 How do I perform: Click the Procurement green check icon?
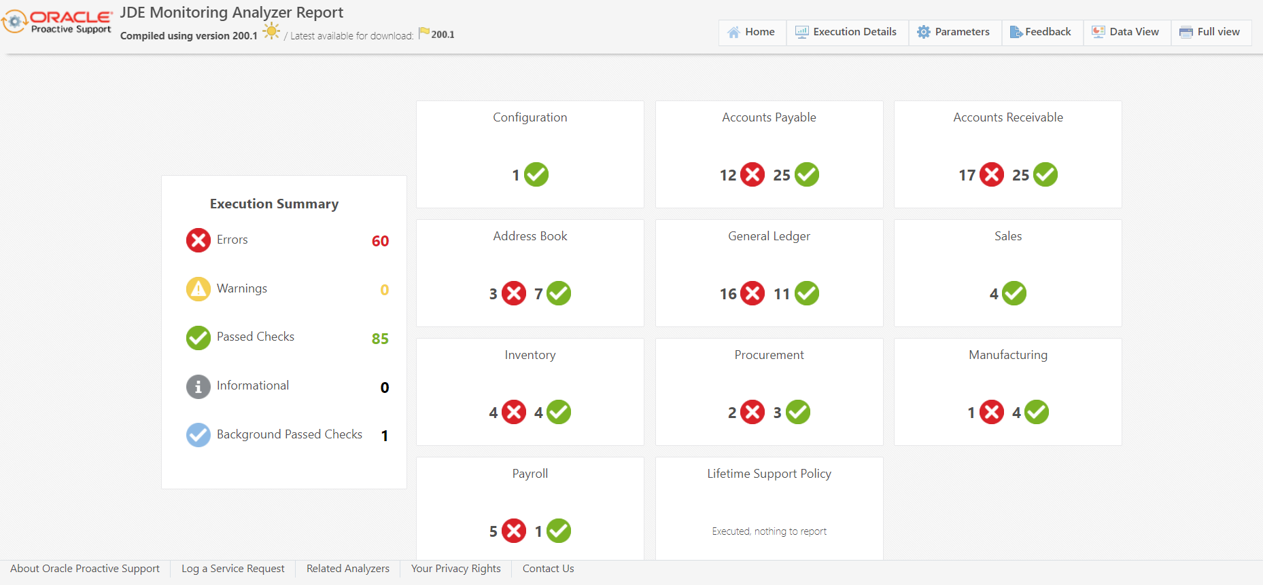798,412
